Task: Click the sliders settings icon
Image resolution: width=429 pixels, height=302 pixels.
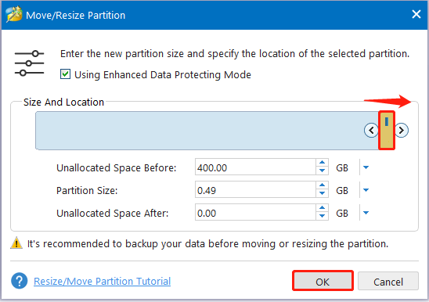Action: point(29,63)
